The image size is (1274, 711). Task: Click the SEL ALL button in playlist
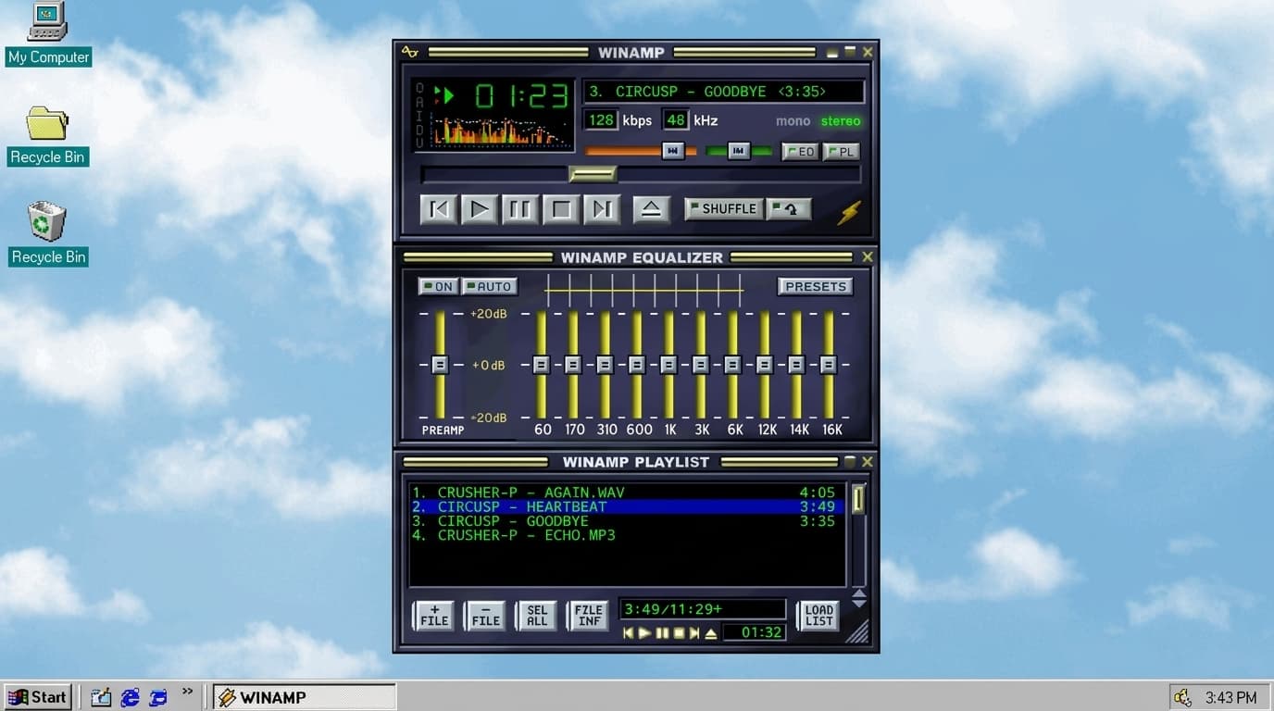537,616
